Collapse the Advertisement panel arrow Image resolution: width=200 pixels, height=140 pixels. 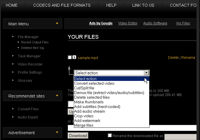[x=57, y=132]
